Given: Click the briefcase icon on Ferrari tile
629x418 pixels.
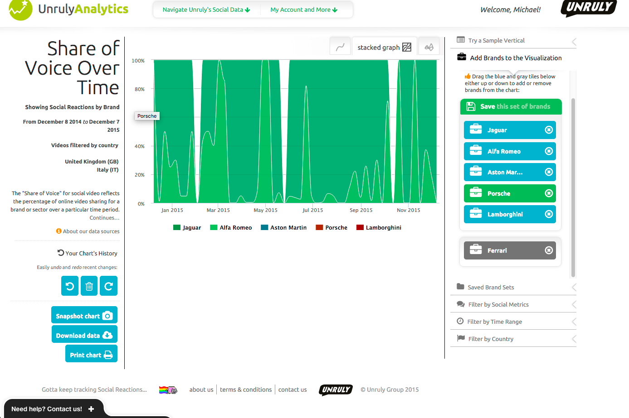Looking at the screenshot, I should [476, 250].
